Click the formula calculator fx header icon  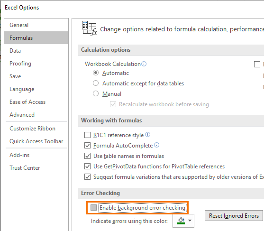90,28
